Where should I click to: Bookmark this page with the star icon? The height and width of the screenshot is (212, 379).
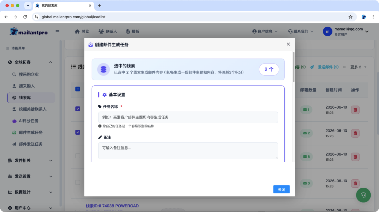click(350, 17)
